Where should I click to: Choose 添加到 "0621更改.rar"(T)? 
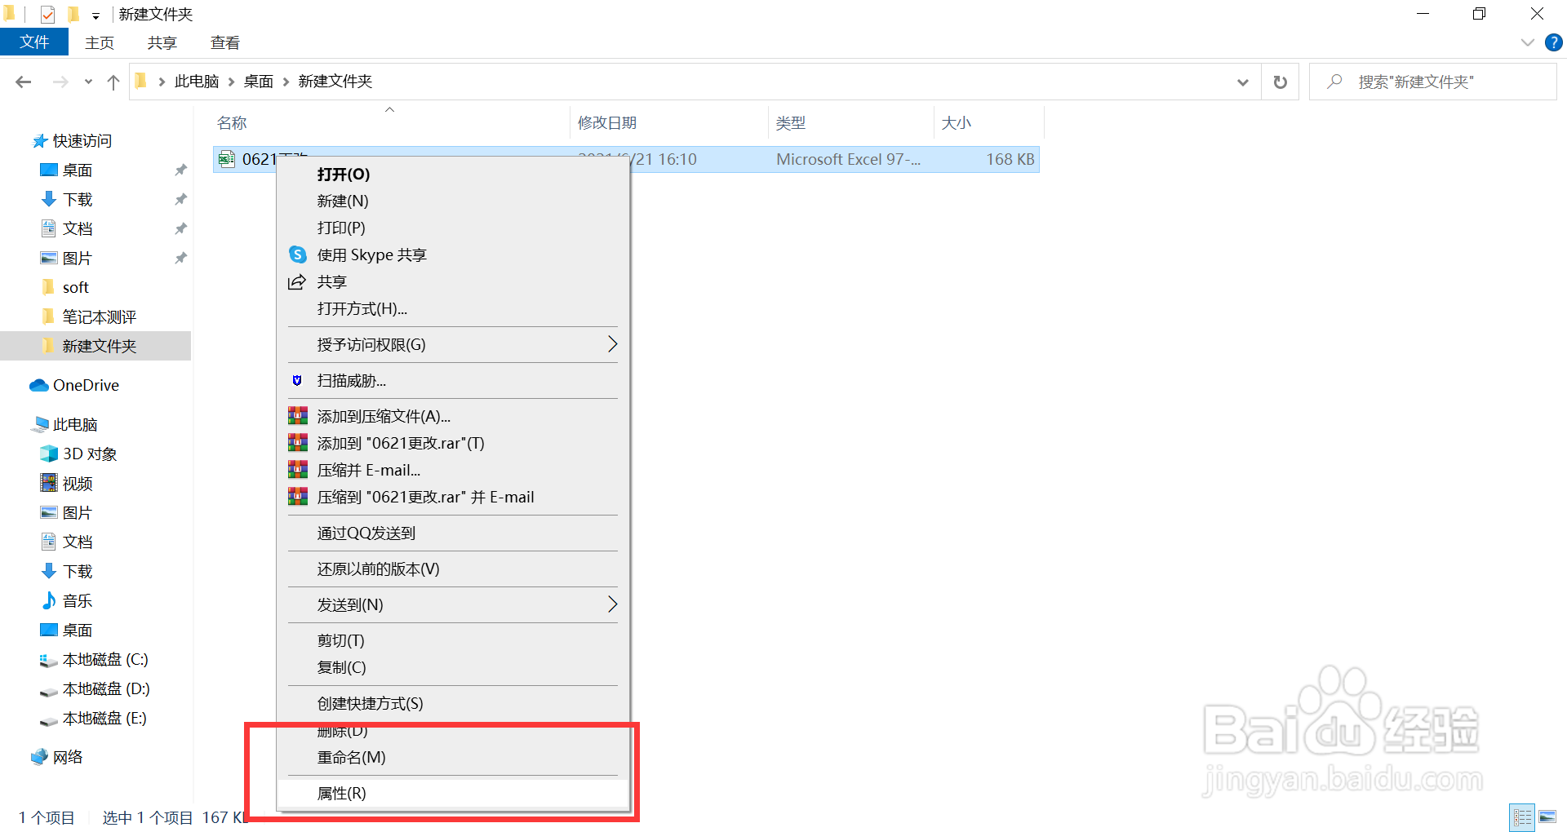[453, 443]
